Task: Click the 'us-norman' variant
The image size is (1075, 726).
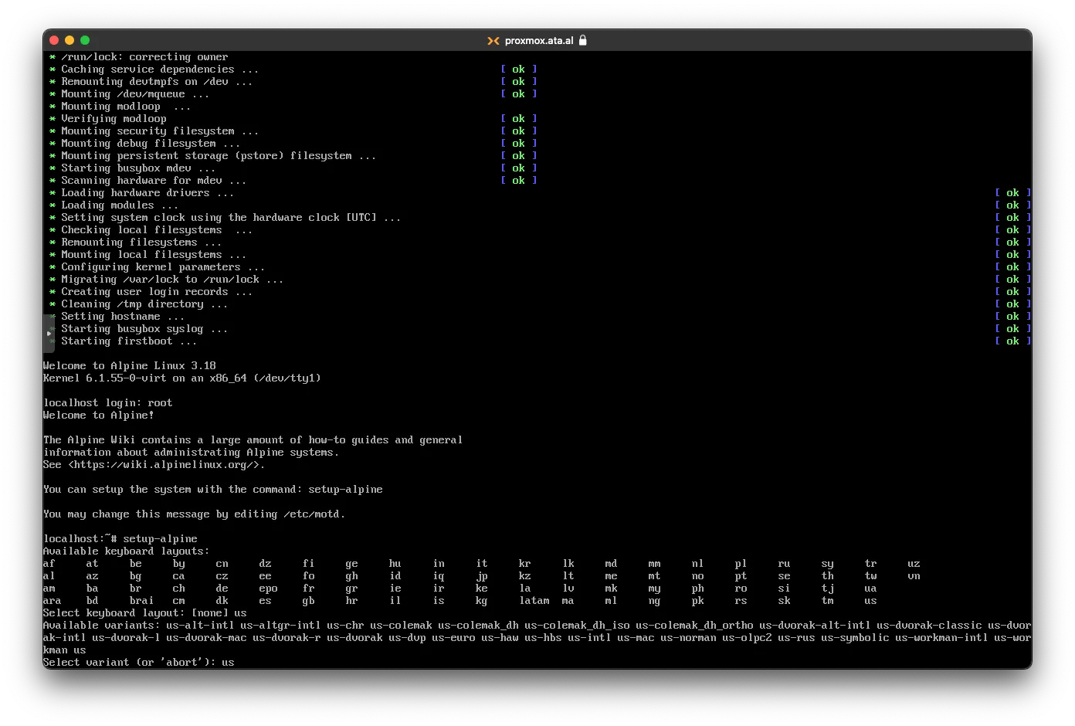Action: (x=689, y=638)
